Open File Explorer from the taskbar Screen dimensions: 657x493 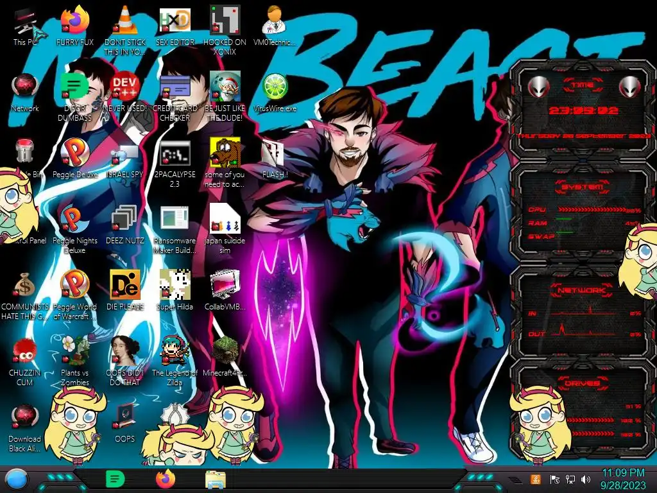[216, 480]
